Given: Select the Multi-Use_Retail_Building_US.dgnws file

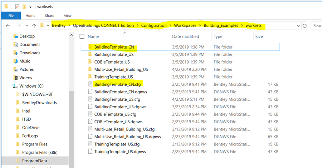Looking at the screenshot, I should point(127,137).
